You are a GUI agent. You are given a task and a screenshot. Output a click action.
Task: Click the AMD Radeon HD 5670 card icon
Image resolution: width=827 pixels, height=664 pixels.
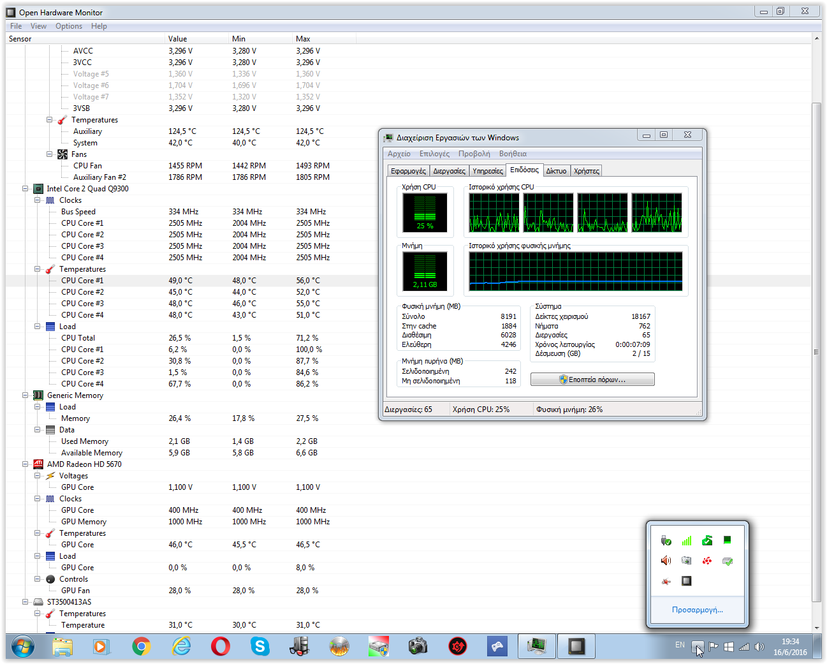(38, 464)
